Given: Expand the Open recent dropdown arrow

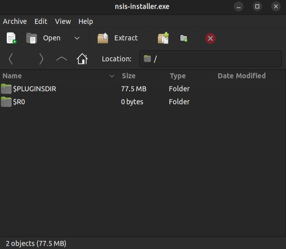Looking at the screenshot, I should point(77,38).
